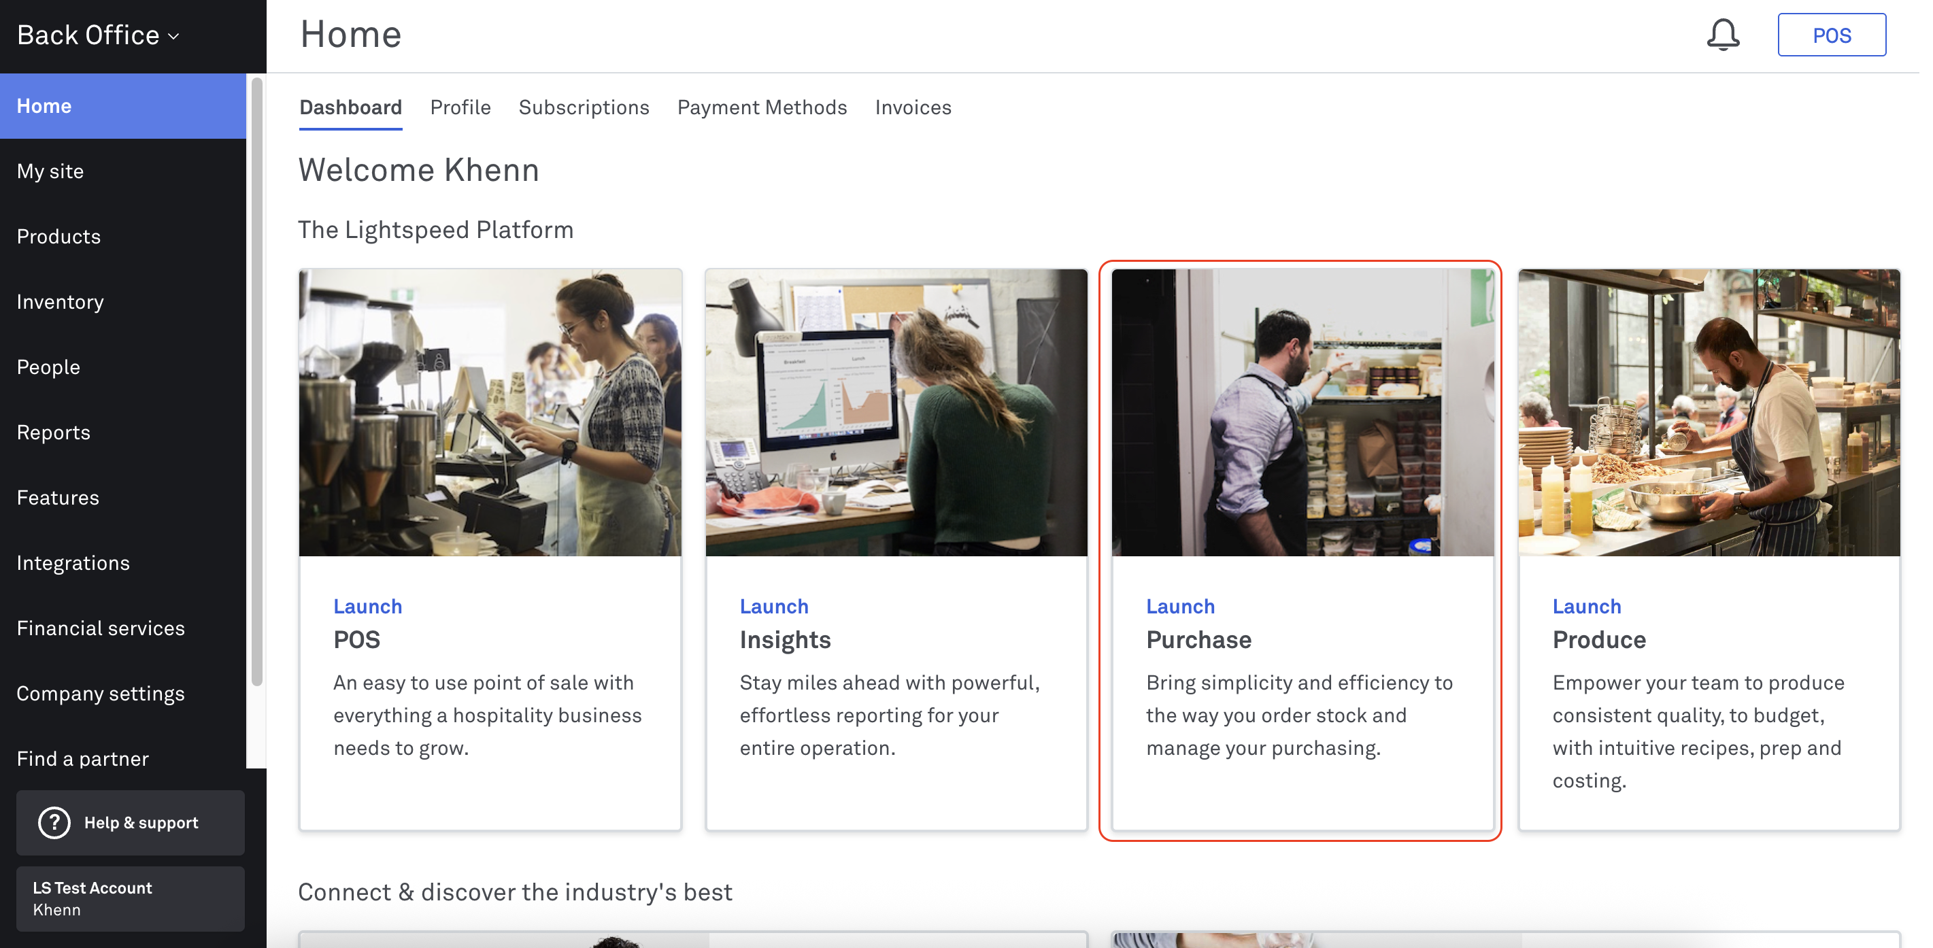Click the Purchase card description text
1933x948 pixels.
pos(1300,715)
